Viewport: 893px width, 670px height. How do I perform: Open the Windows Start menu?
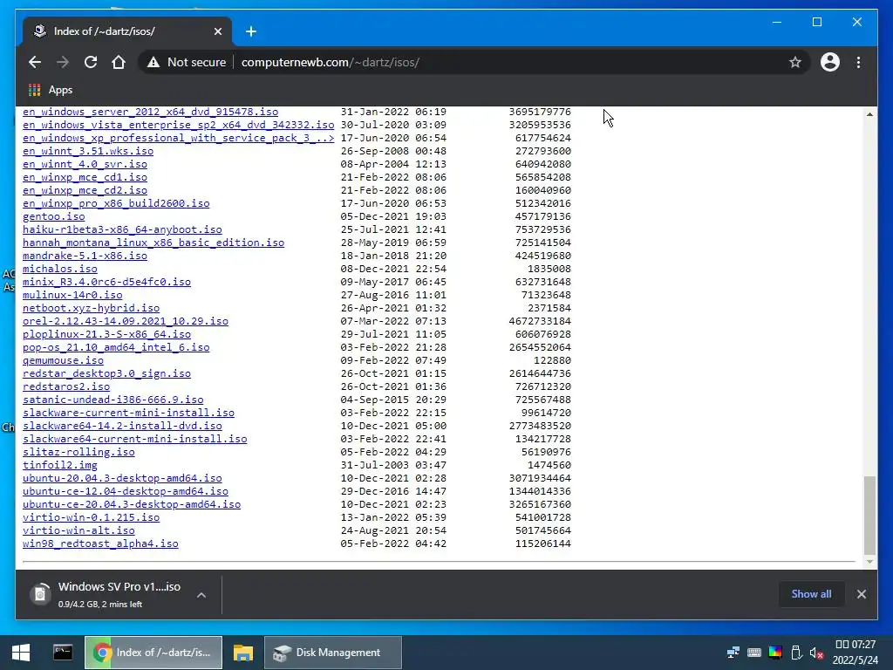21,653
